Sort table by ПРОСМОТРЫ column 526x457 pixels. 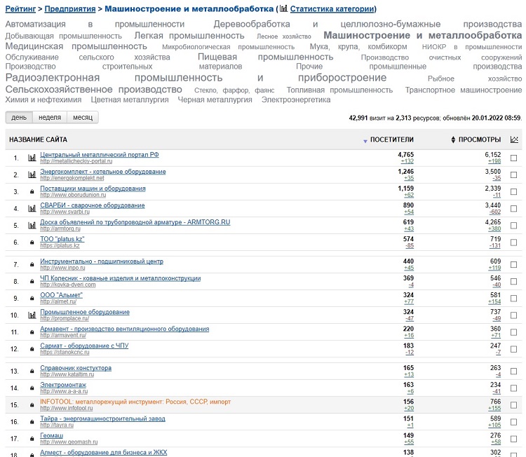point(480,139)
